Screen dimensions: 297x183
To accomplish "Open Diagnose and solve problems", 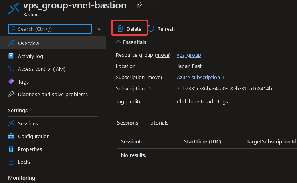I will pos(53,94).
